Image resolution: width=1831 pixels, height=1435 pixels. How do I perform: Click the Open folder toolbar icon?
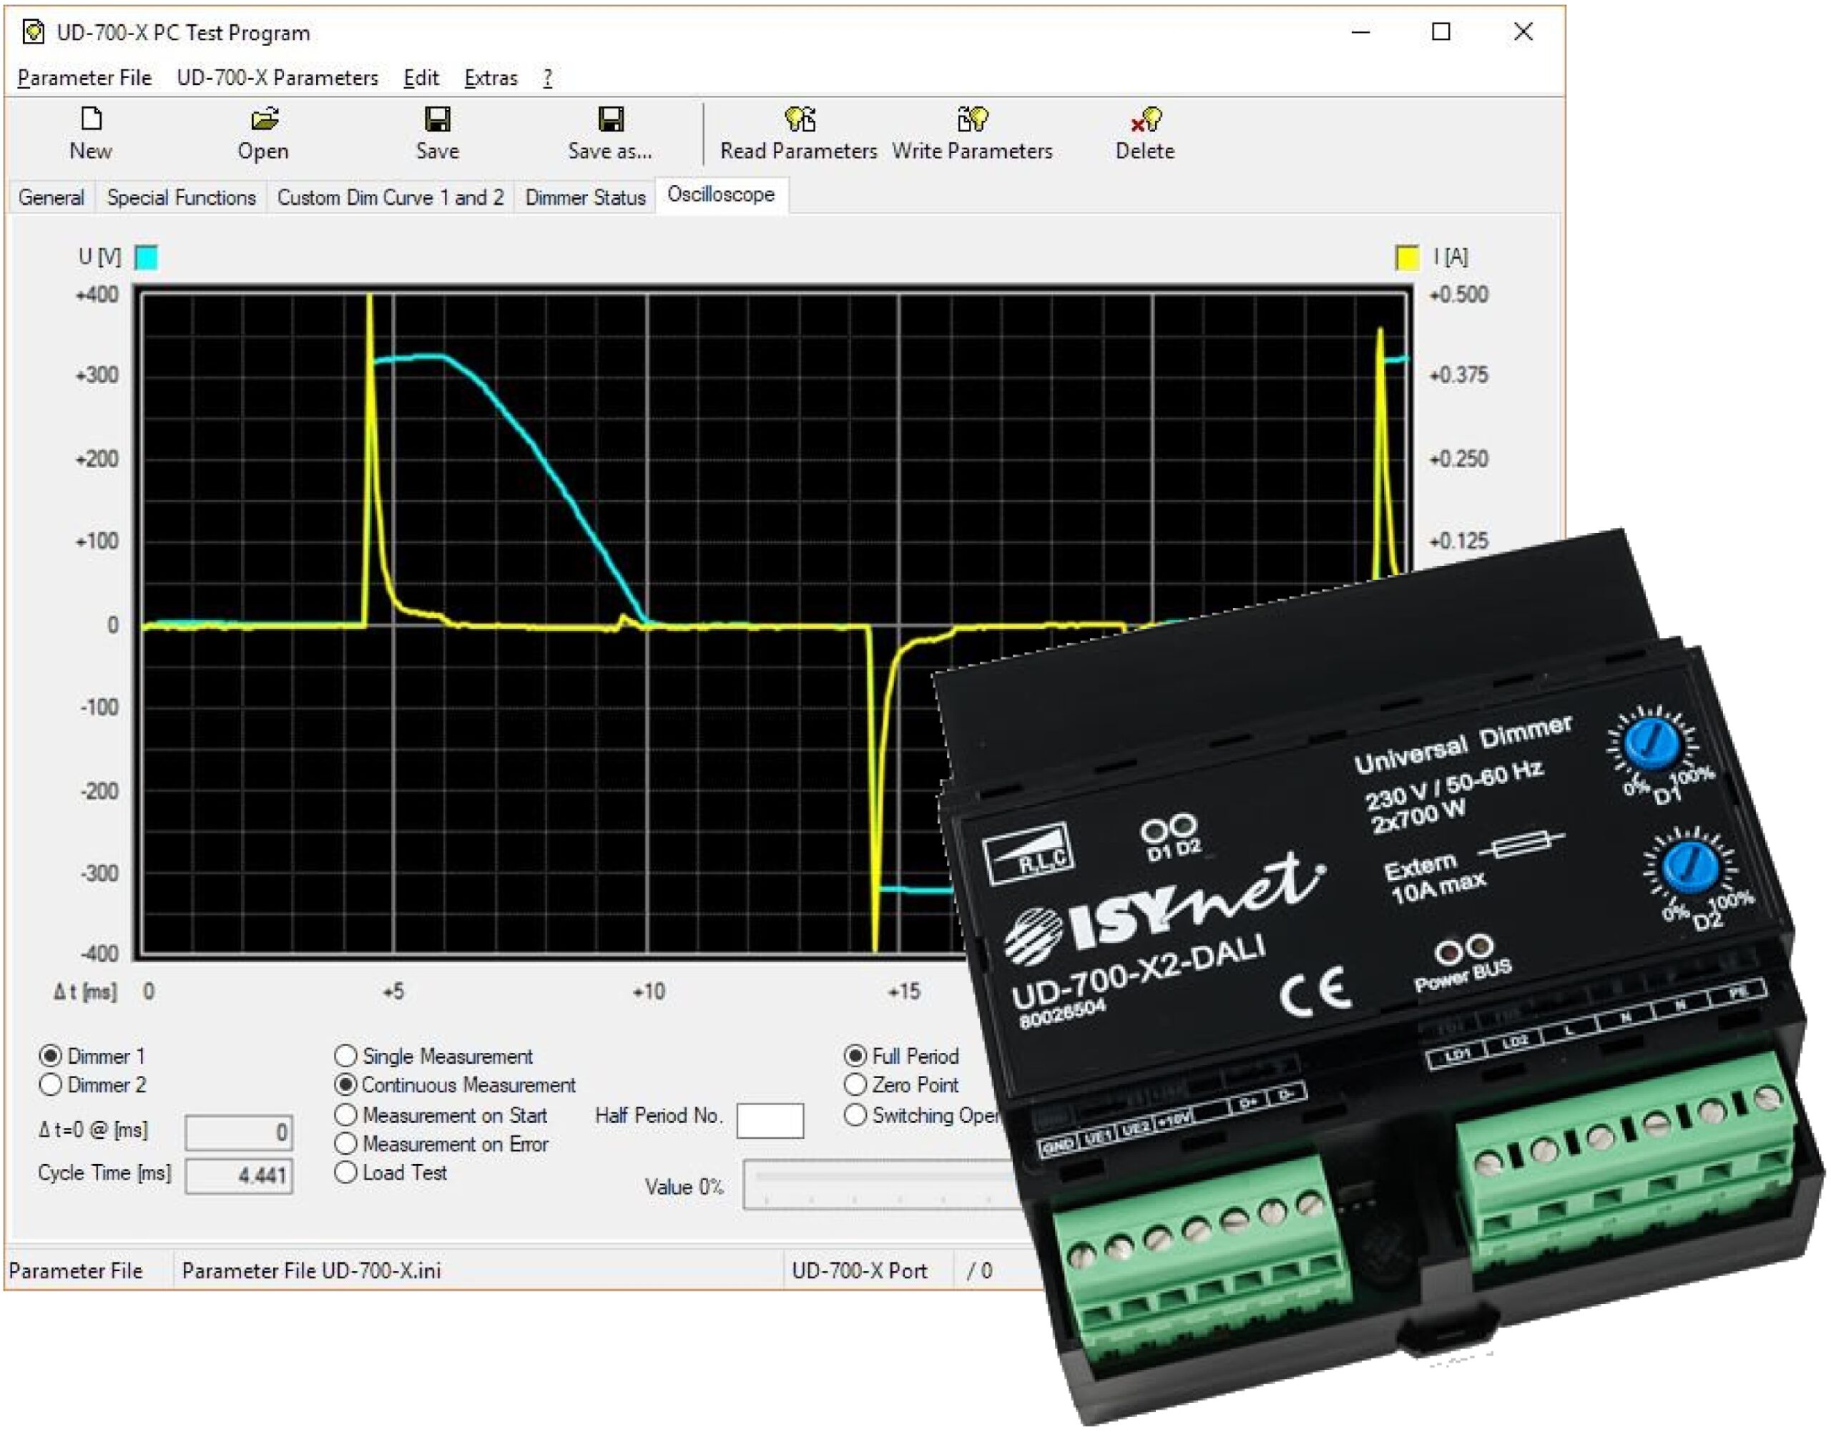pos(264,119)
